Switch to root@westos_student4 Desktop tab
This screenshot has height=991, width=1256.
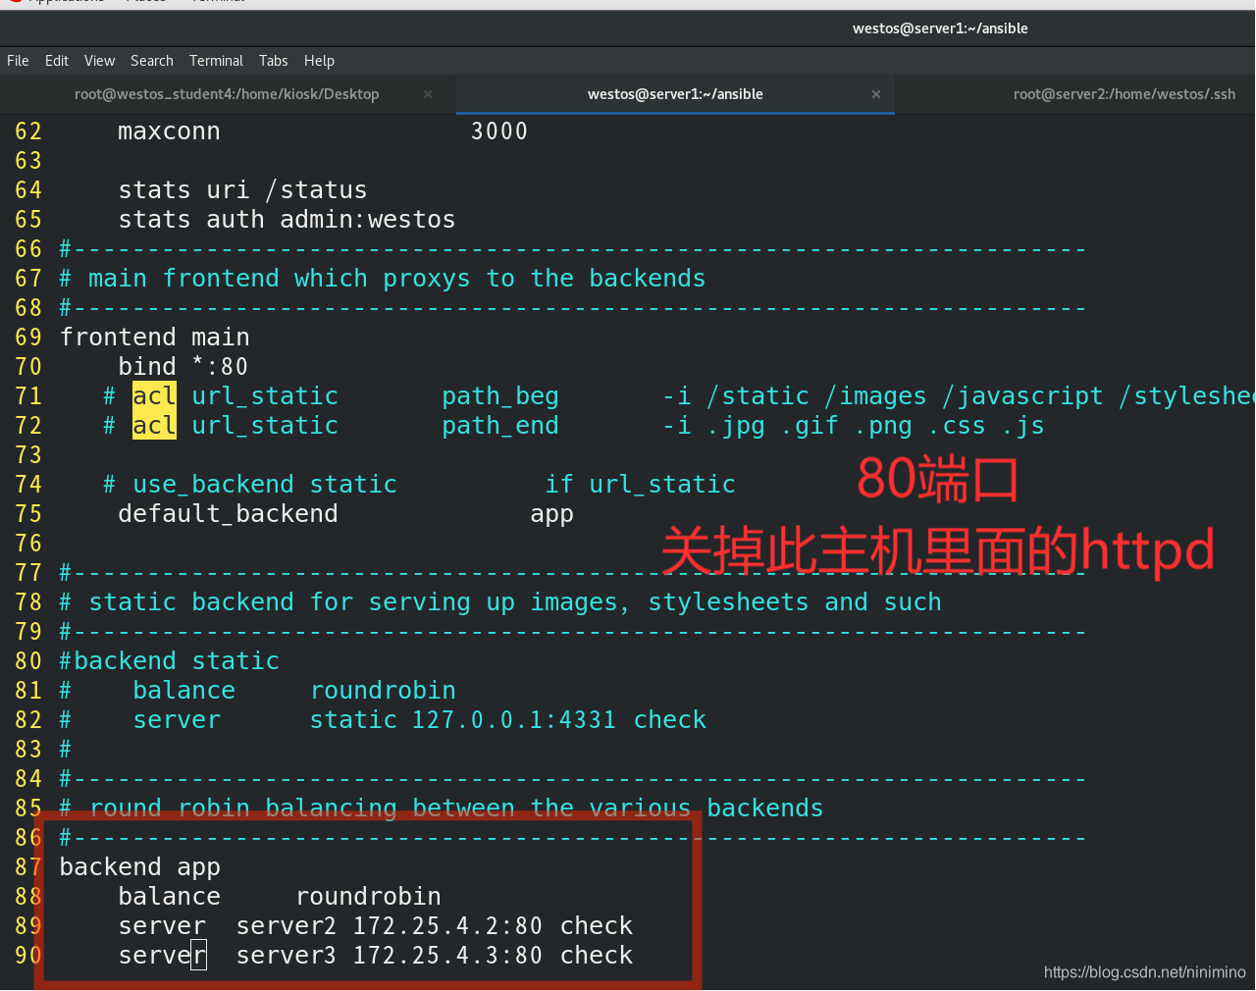tap(227, 94)
